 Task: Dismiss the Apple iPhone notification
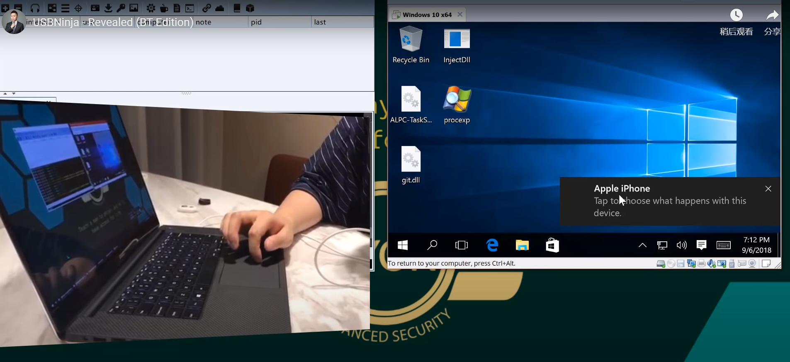tap(768, 189)
